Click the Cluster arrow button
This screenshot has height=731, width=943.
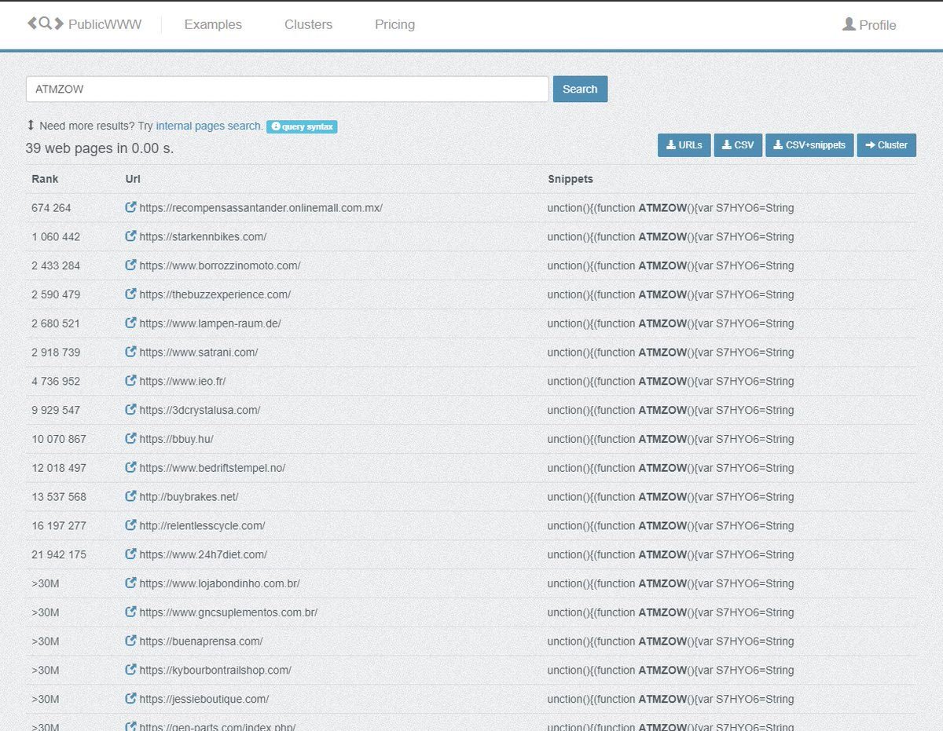coord(886,145)
